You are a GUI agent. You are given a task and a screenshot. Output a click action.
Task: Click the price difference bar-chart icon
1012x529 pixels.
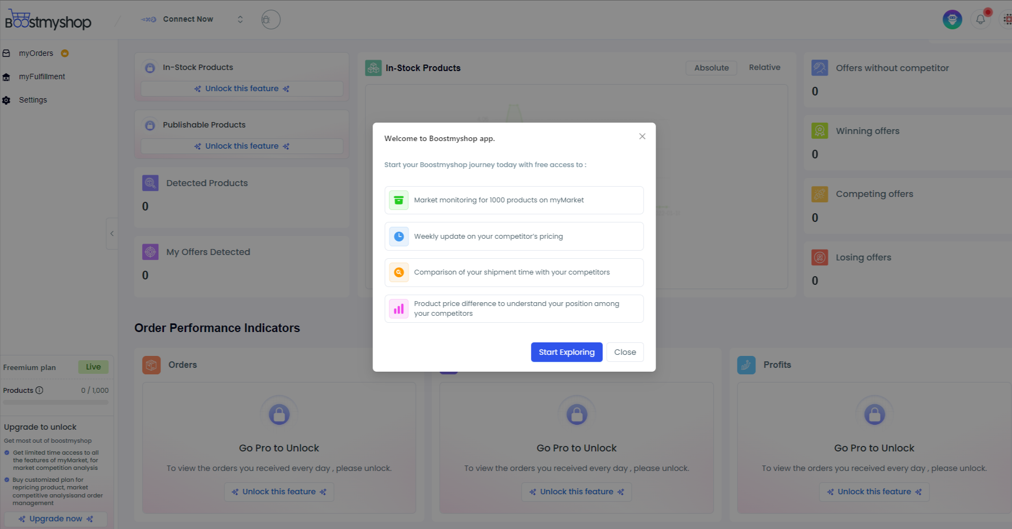click(399, 309)
